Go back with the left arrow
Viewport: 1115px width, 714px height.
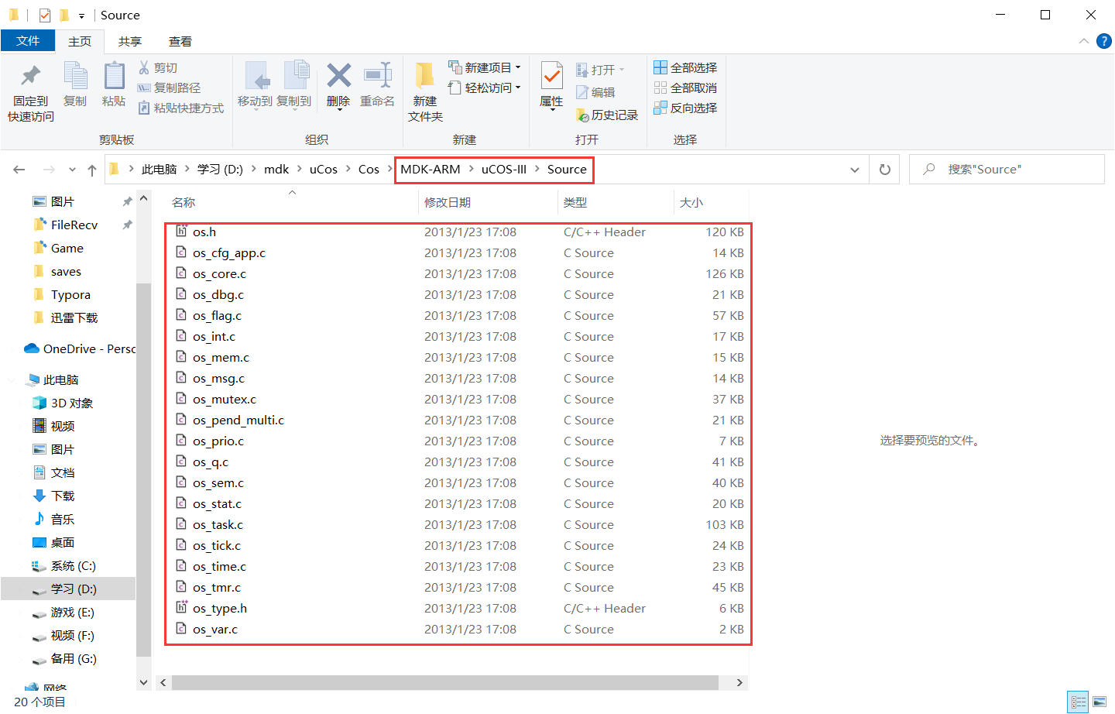19,170
